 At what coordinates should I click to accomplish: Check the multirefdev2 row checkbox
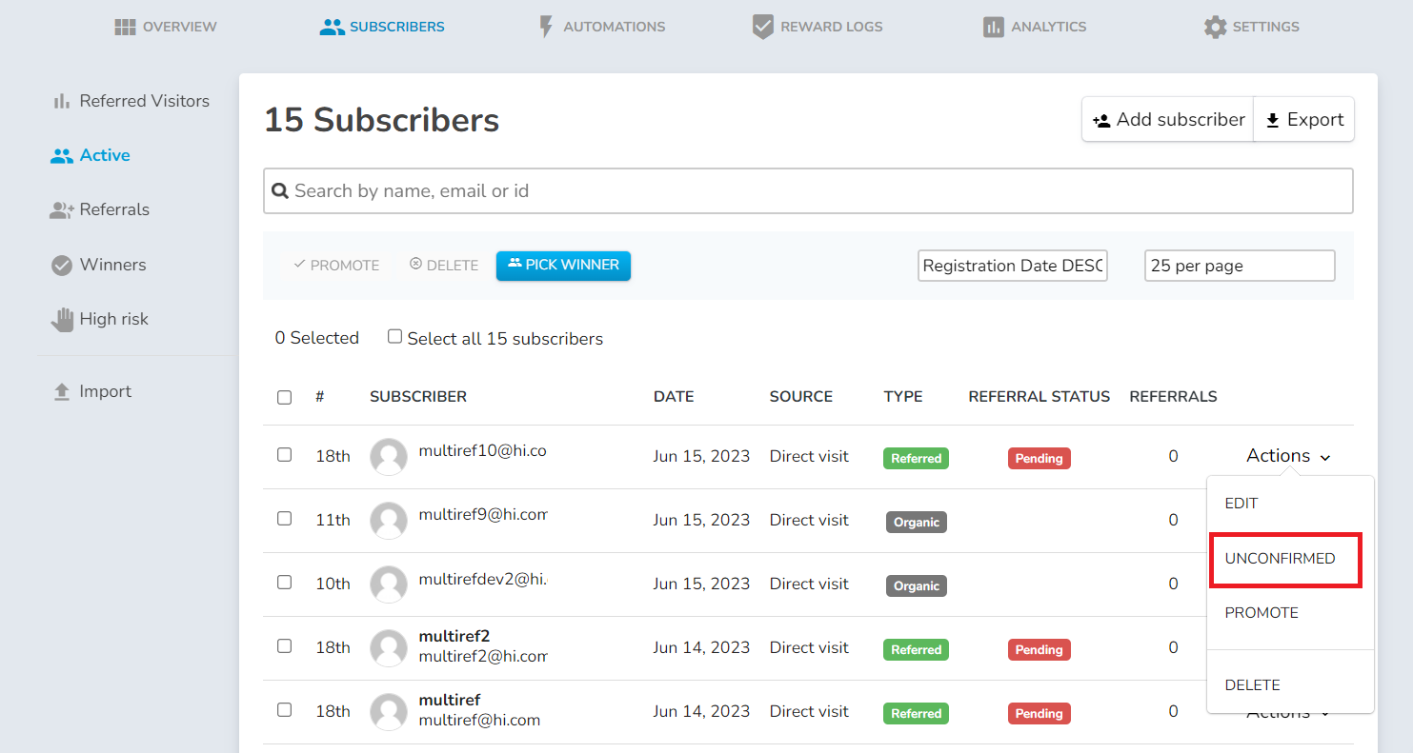tap(284, 583)
